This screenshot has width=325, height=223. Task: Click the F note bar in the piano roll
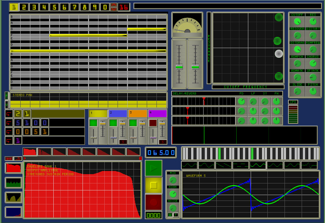[x=88, y=36]
